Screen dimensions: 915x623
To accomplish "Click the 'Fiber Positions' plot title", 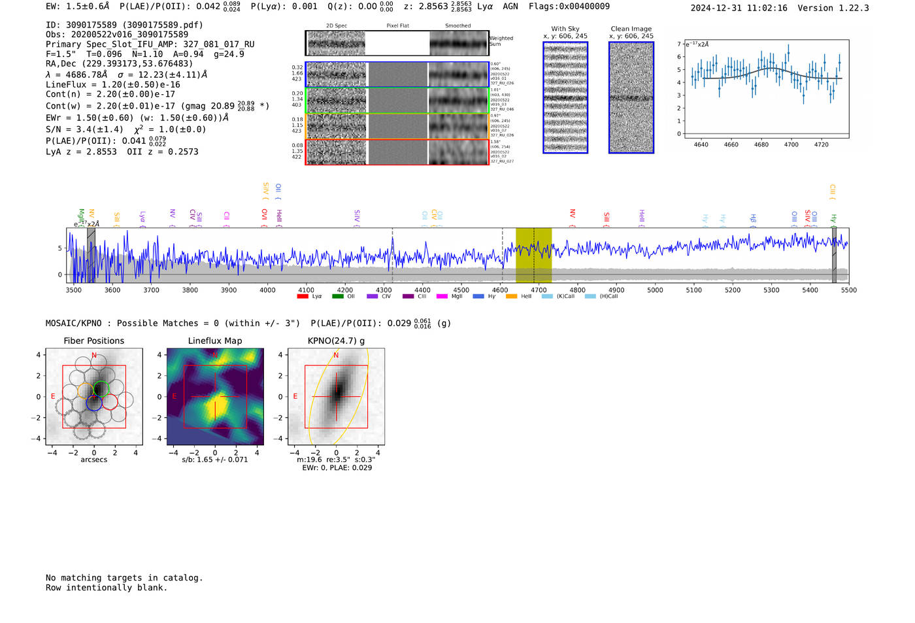I will (x=94, y=341).
